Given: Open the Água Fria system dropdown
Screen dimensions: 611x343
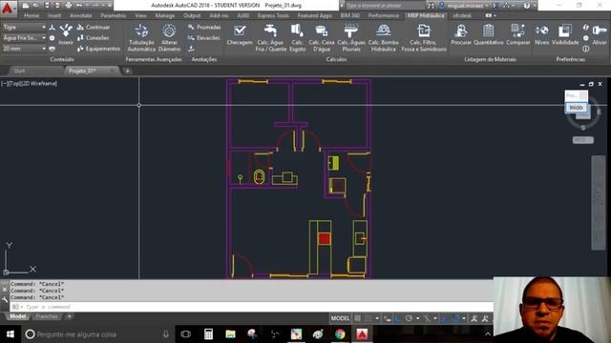Looking at the screenshot, I should coord(24,38).
